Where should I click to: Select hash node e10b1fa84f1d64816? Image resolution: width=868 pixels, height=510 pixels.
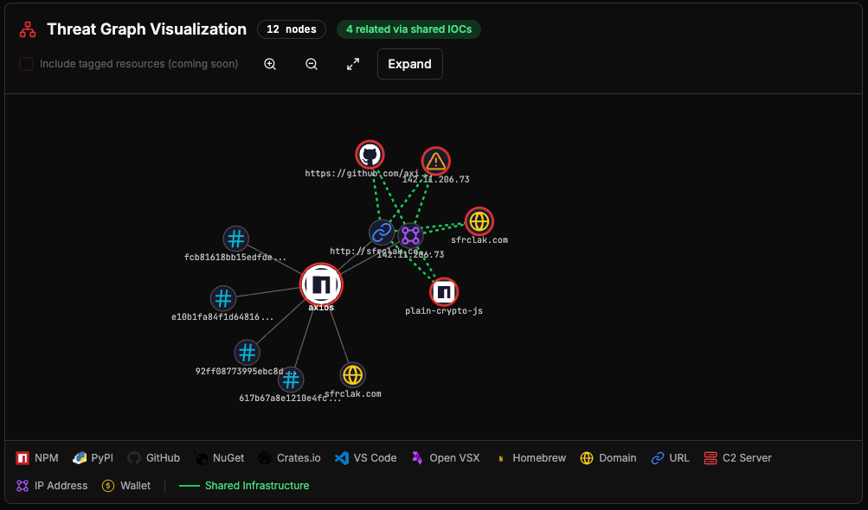click(223, 299)
